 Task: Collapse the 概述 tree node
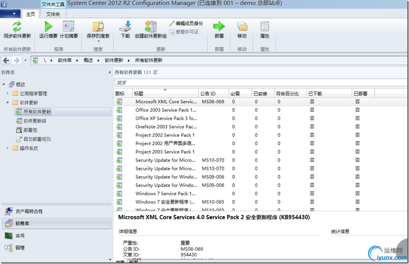point(4,84)
